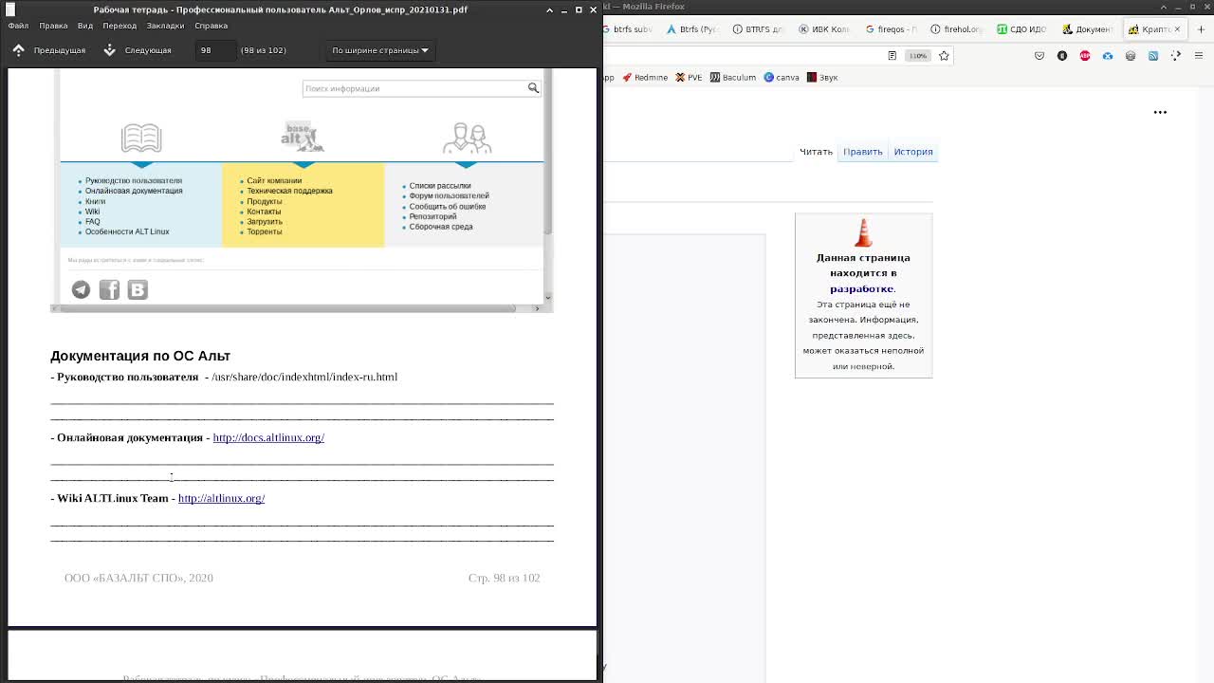Click 'Торренты' list item
This screenshot has height=683, width=1214.
point(264,231)
